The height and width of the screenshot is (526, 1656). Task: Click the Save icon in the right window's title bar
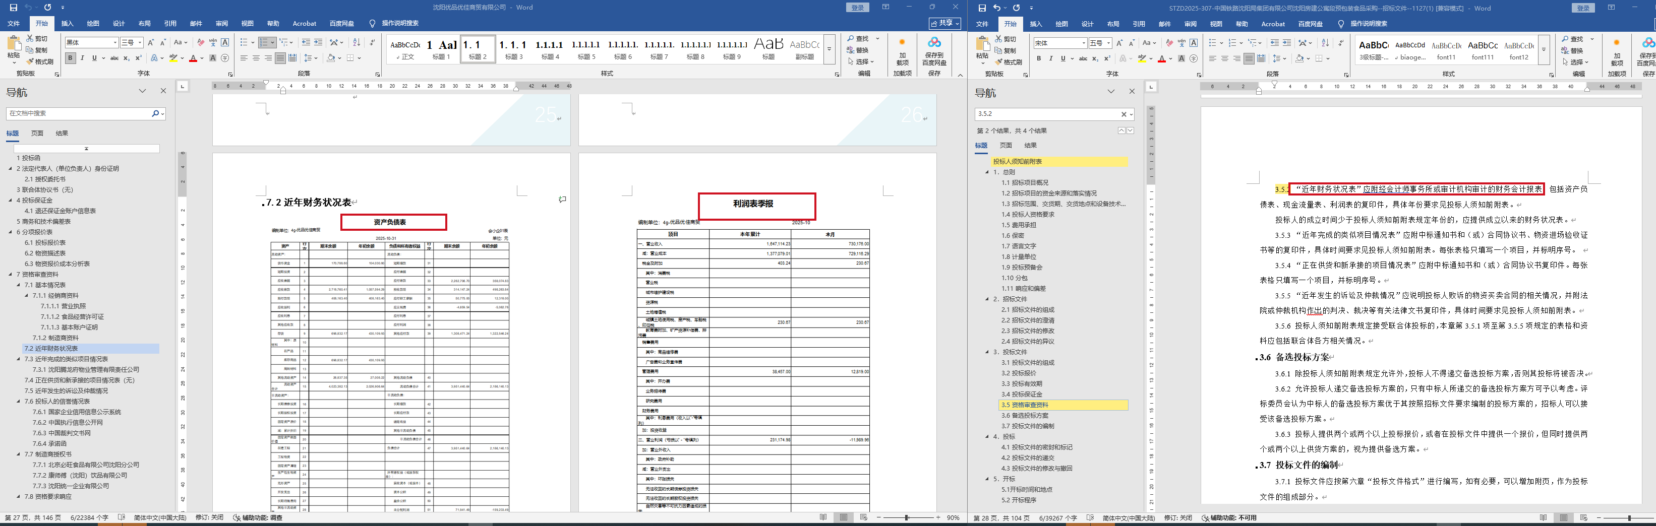[982, 8]
